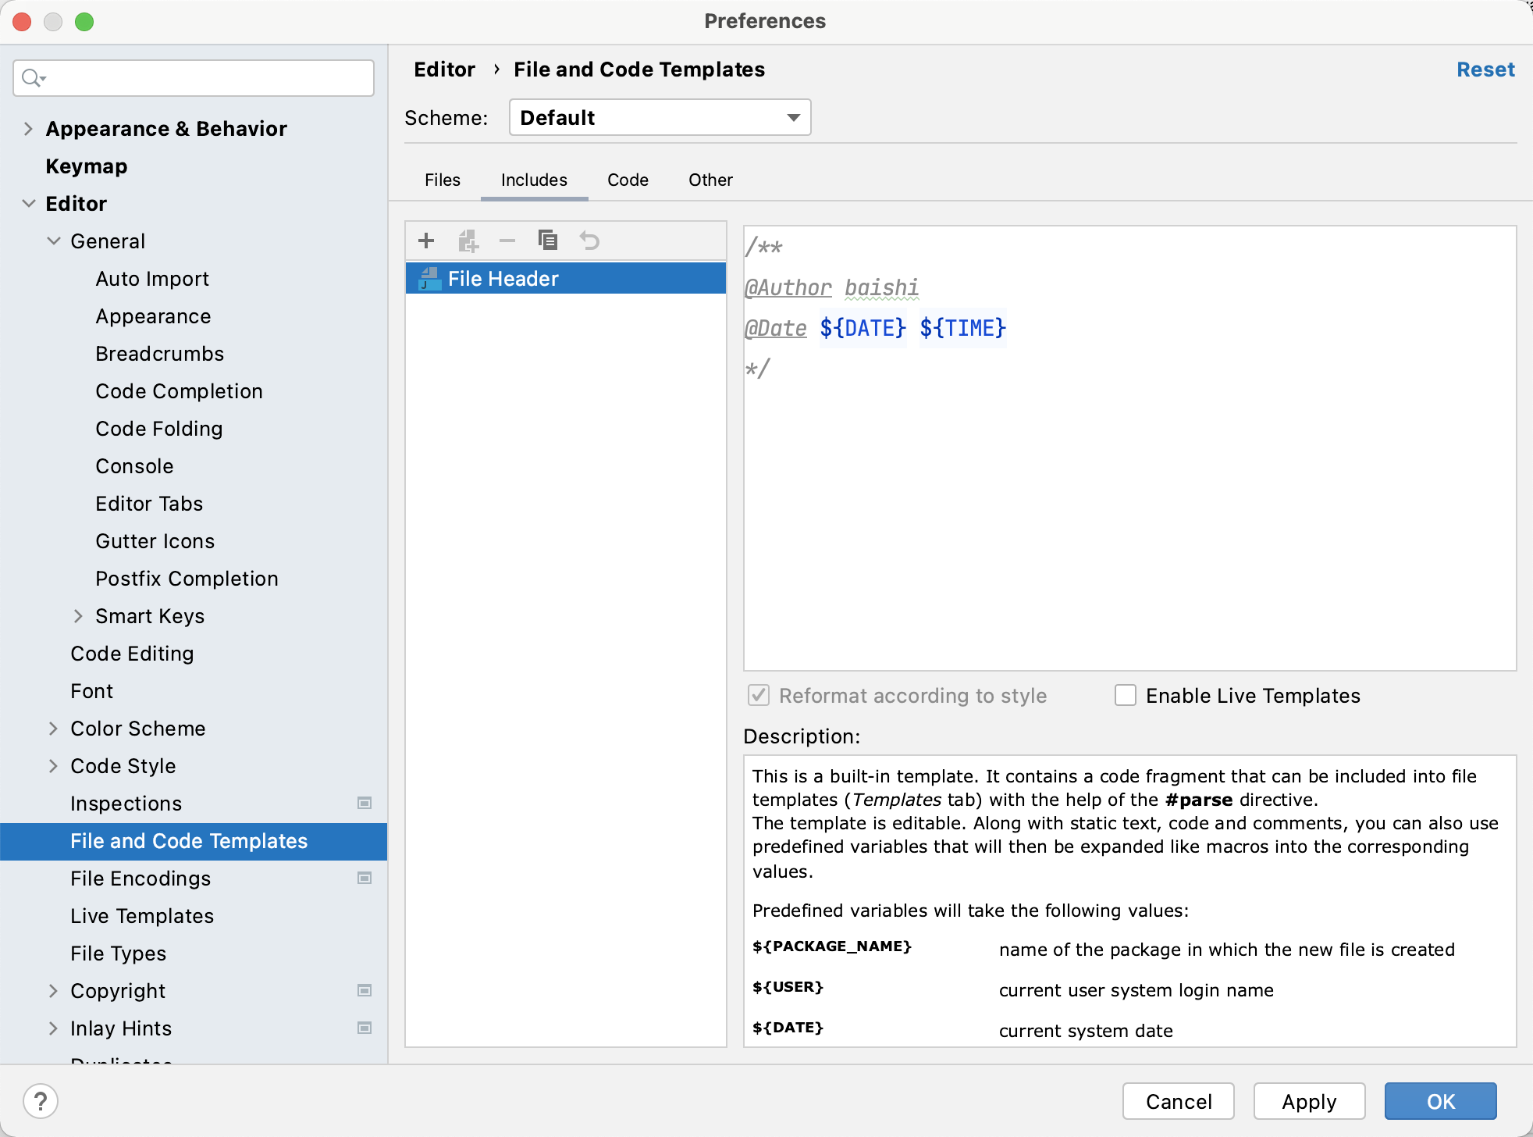Click in the preferences search field
This screenshot has height=1137, width=1533.
coord(203,78)
